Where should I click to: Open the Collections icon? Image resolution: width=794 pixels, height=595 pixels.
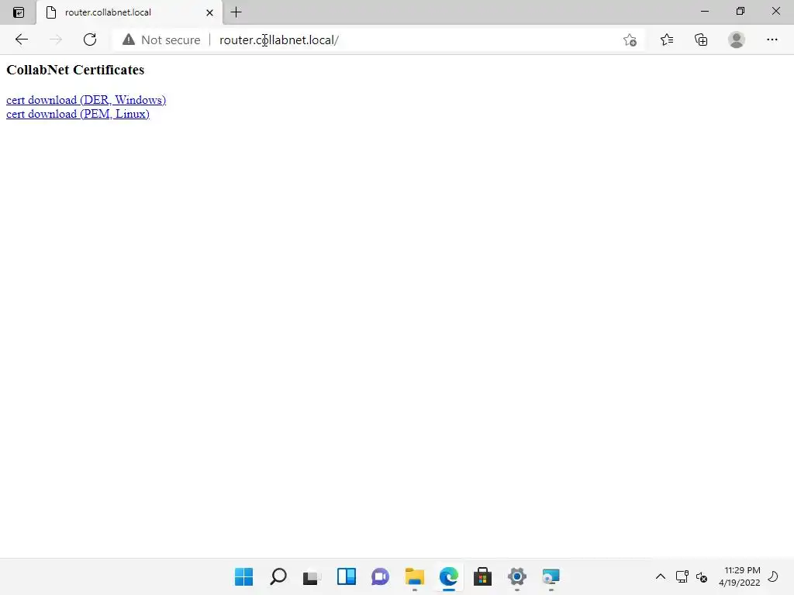701,40
